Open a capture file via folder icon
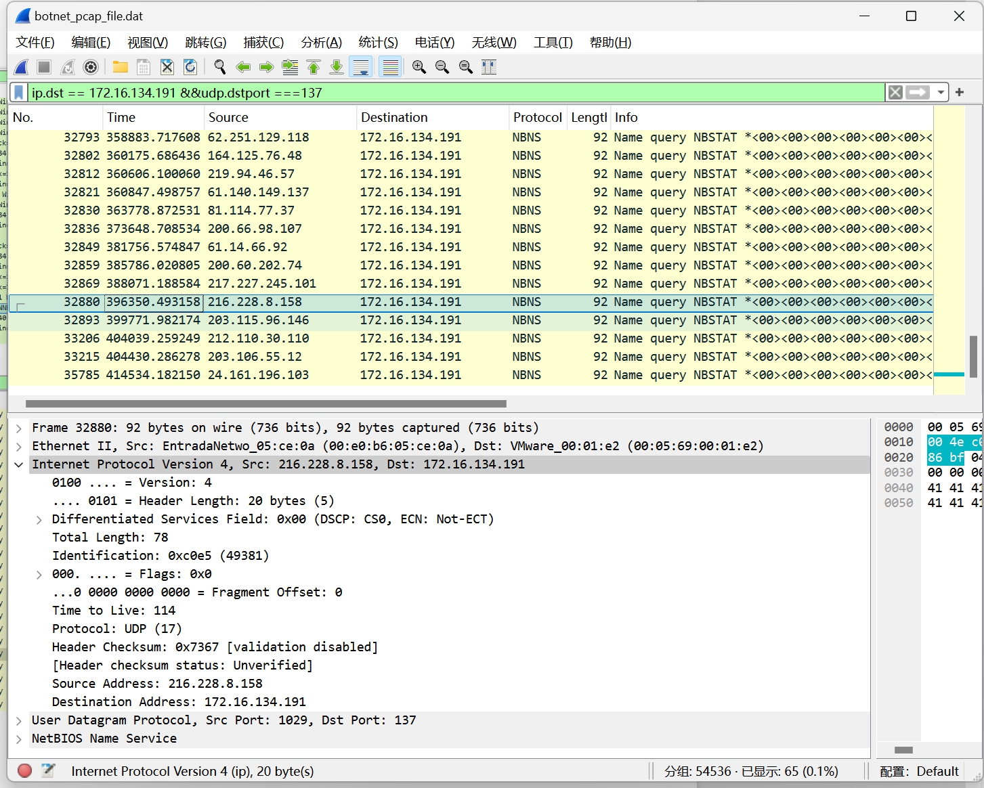The image size is (984, 788). pyautogui.click(x=121, y=67)
